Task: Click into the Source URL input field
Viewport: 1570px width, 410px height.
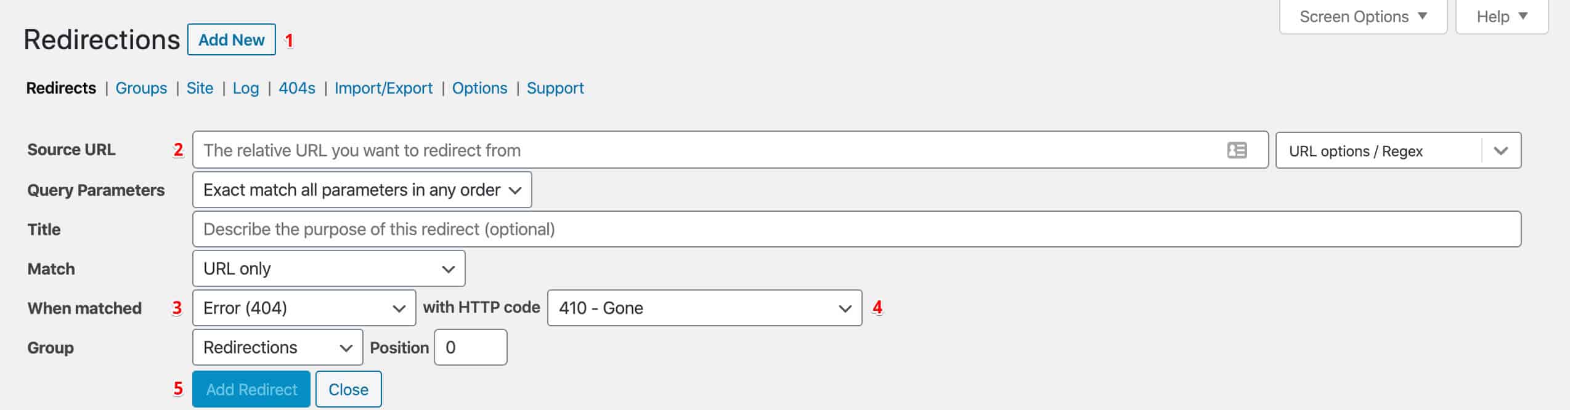Action: 702,150
